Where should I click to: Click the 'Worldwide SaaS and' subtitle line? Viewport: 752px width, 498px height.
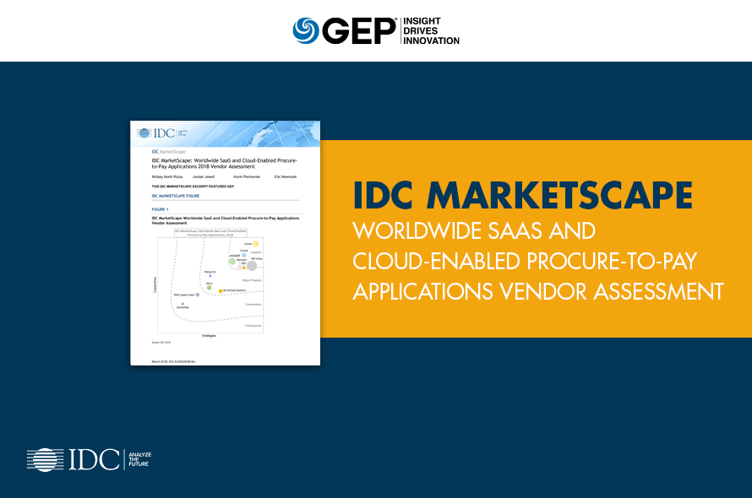click(474, 231)
